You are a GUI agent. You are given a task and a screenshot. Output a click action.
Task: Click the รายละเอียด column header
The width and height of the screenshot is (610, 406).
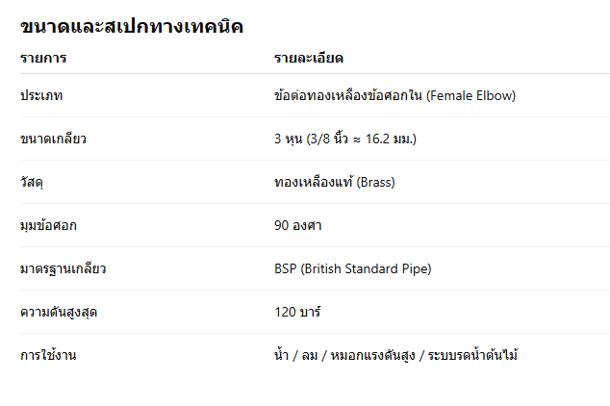point(309,60)
